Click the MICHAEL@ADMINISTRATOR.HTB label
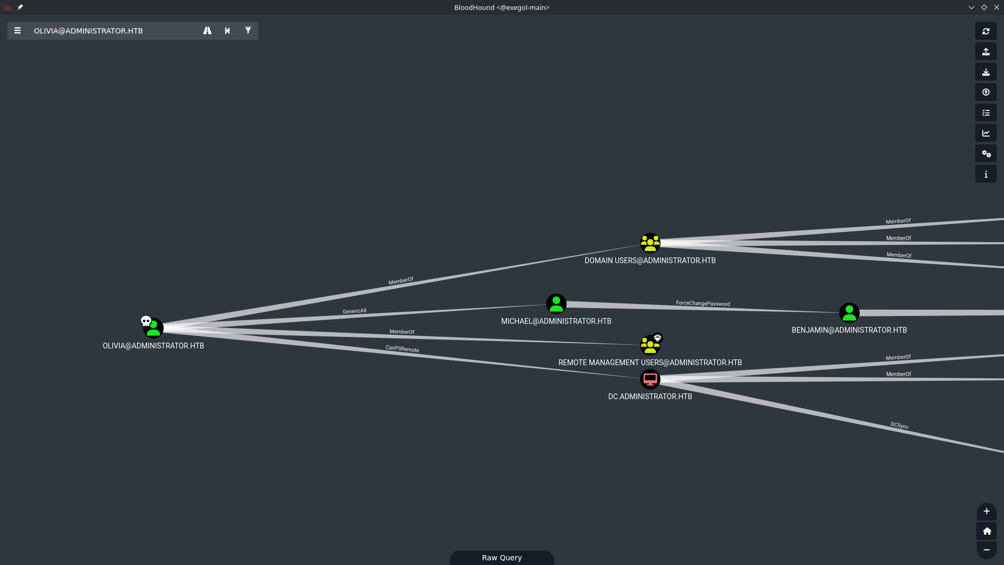Screen dimensions: 1004x565 click(x=556, y=321)
